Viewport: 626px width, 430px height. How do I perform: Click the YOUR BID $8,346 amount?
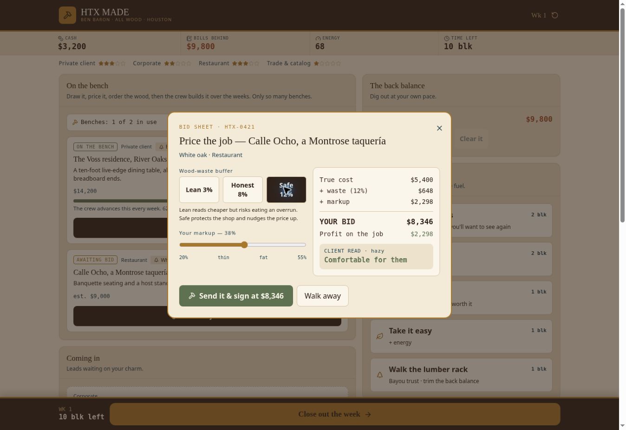point(420,222)
